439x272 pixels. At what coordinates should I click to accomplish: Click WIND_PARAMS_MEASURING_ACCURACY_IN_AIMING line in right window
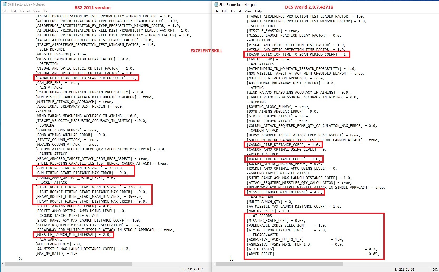[298, 92]
